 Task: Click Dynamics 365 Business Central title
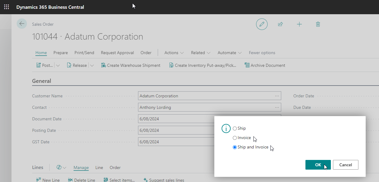tap(50, 7)
